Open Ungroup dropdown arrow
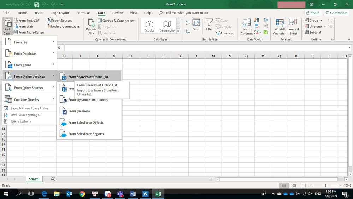353x199 pixels. (325, 27)
